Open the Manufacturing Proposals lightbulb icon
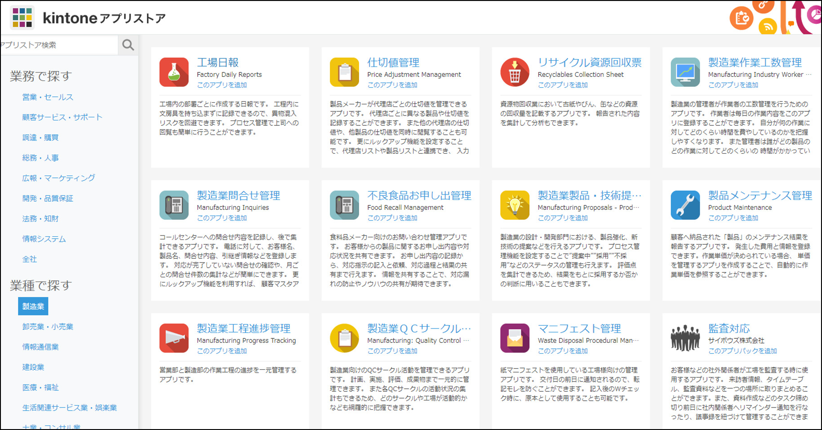Image resolution: width=822 pixels, height=430 pixels. tap(515, 205)
